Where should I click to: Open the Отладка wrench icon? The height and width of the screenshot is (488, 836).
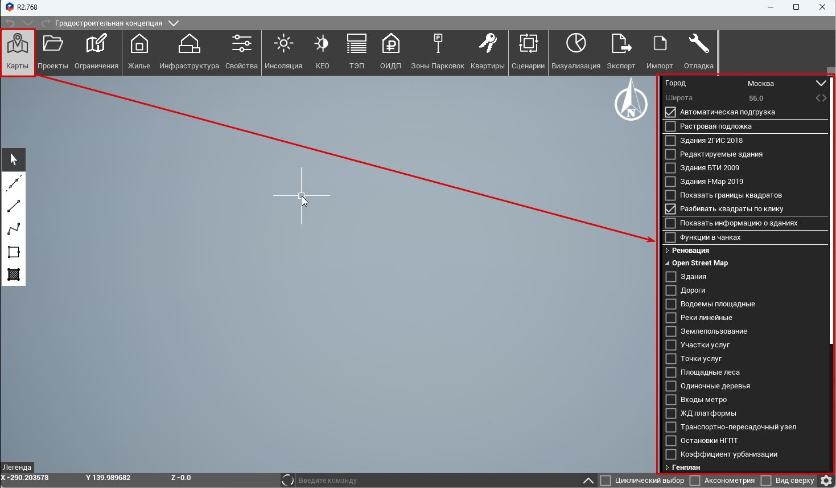698,44
